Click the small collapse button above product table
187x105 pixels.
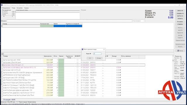(2, 54)
